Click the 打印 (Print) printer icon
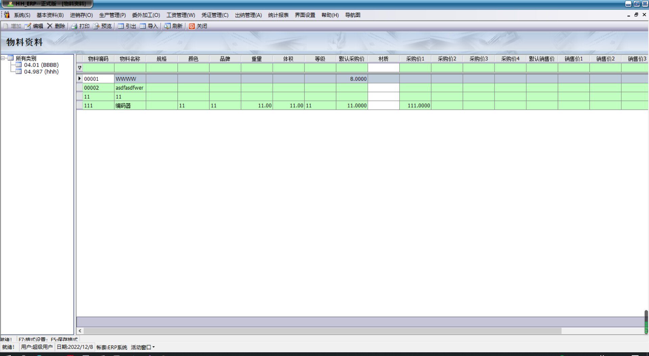Screen dimensions: 649x356 [74, 26]
